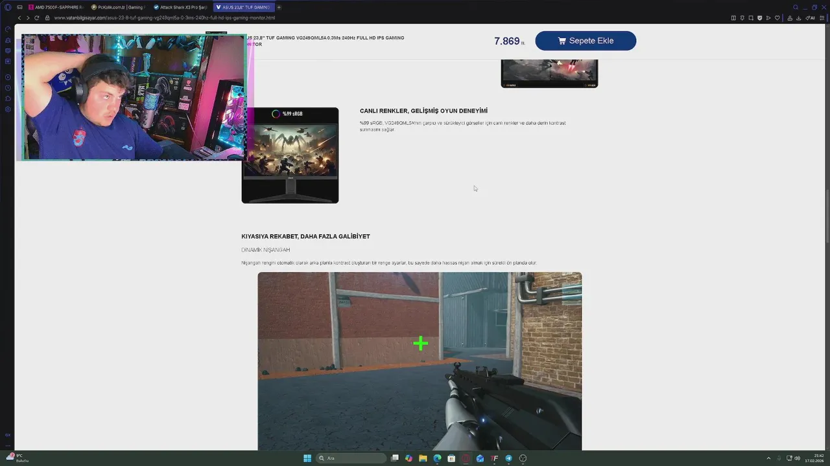Viewport: 830px width, 466px height.
Task: Open the split screen icon
Action: (x=733, y=17)
